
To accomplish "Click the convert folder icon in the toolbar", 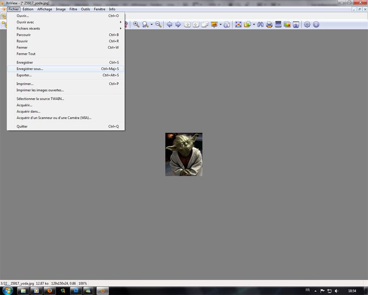I will click(x=247, y=24).
